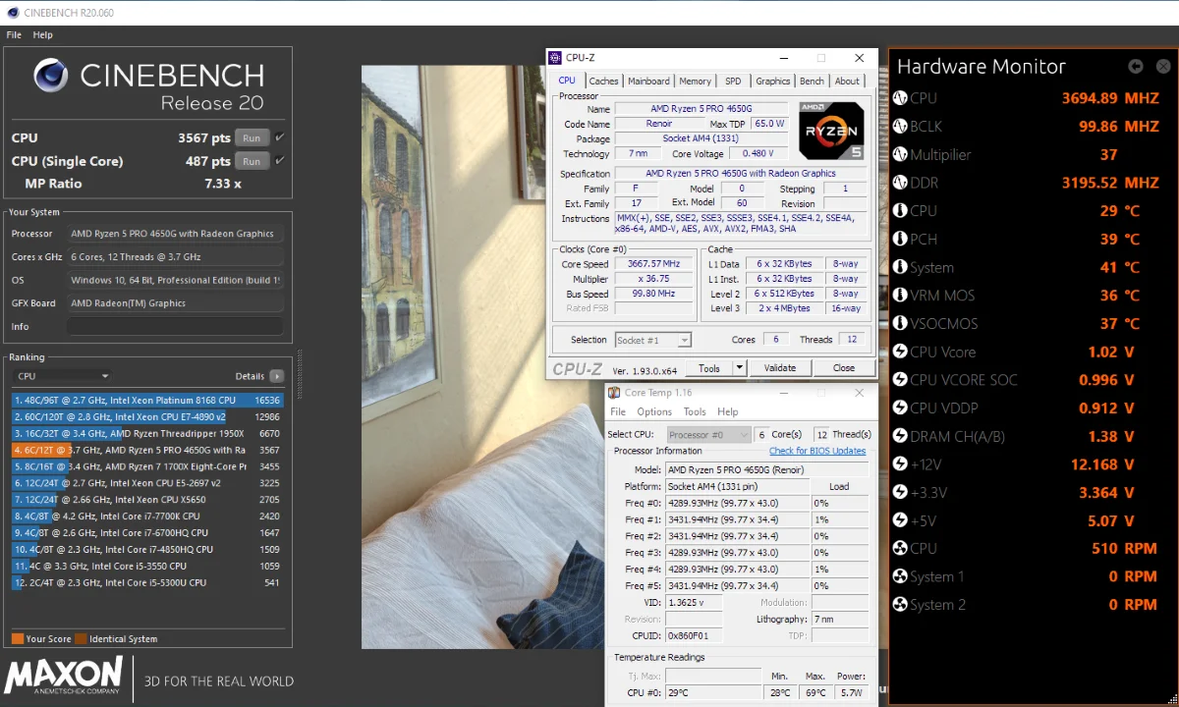
Task: Select the Intel Xeon Platinum 8168 ranking row
Action: point(147,401)
